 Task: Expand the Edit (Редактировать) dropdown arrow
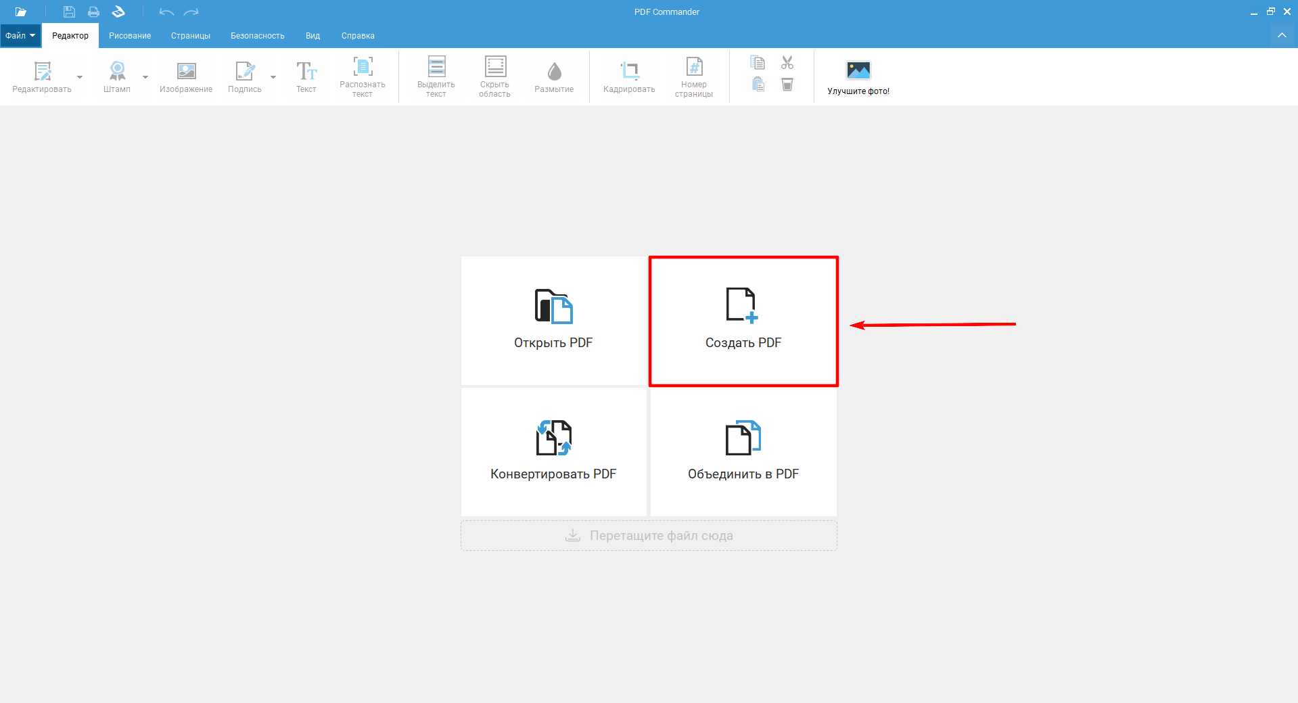tap(80, 77)
